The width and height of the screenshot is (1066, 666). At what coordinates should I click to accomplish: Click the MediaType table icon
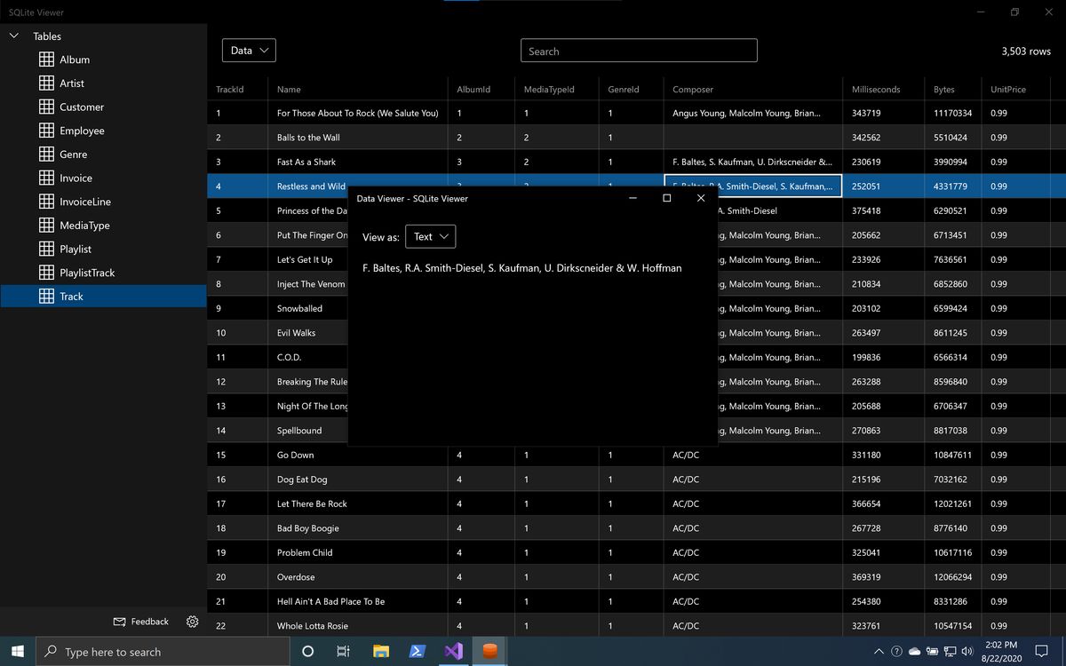[46, 225]
